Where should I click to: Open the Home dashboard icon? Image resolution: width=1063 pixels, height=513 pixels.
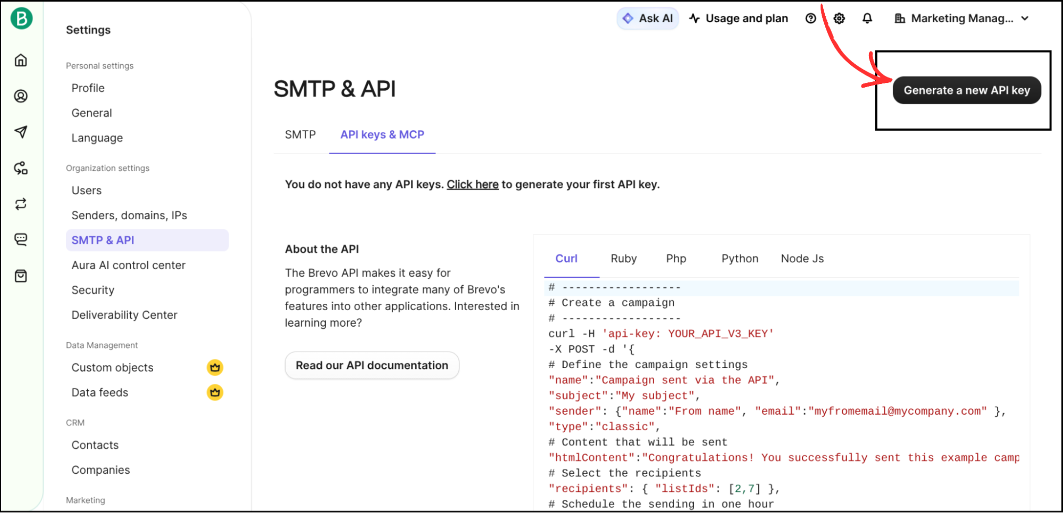[x=20, y=60]
